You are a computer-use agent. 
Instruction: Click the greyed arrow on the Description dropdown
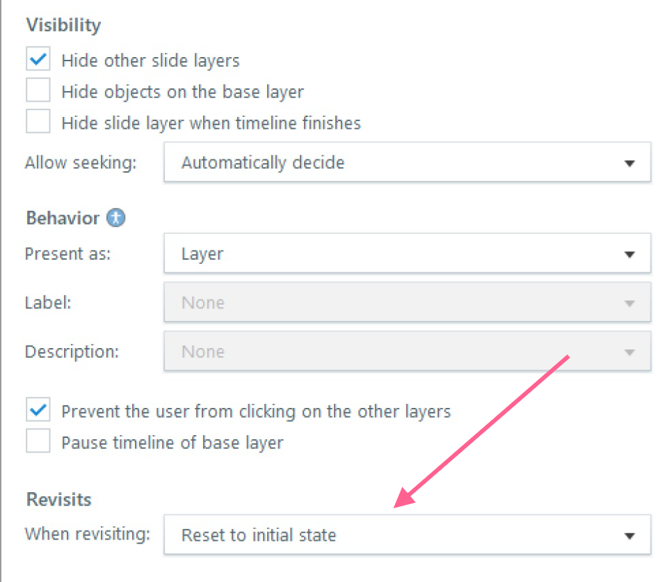(630, 352)
